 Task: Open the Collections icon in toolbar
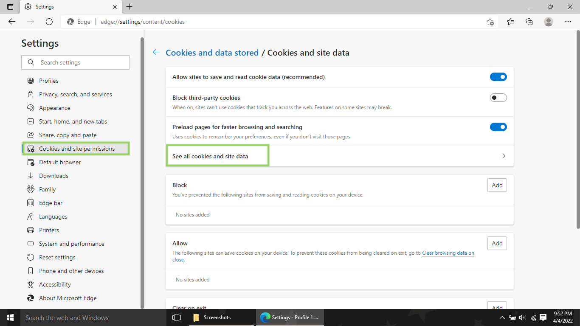529,22
